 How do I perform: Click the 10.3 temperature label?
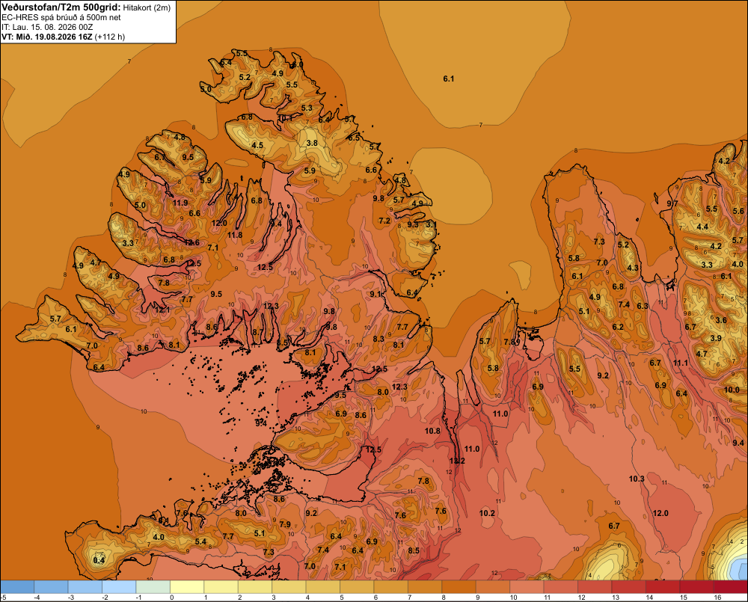click(x=637, y=479)
